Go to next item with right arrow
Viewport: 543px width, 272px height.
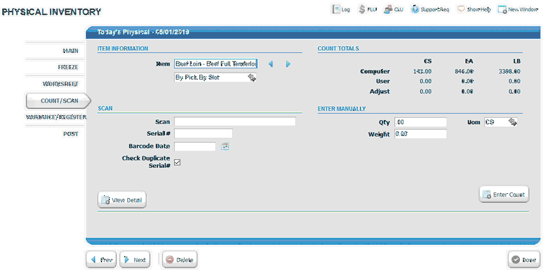pos(288,64)
